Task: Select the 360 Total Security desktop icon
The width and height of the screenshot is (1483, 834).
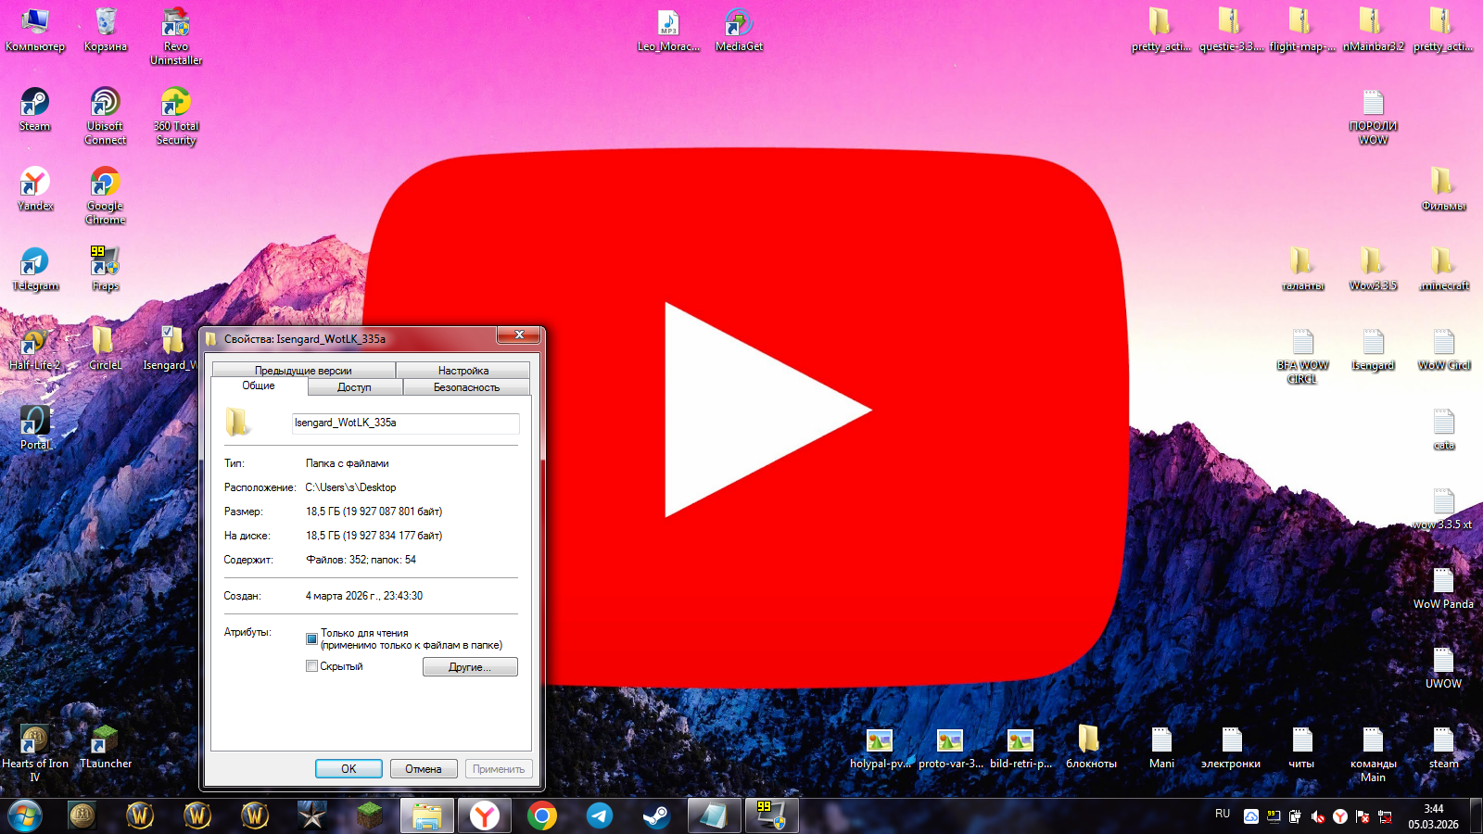Action: 175,104
